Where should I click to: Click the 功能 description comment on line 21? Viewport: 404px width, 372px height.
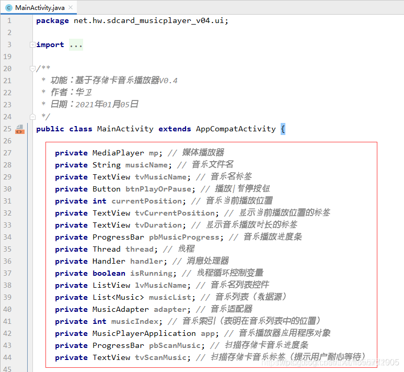[x=114, y=81]
